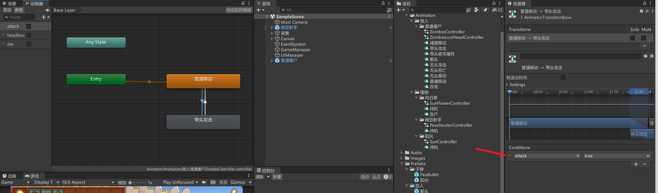Screen dimensions: 658x193
Task: Click the Hierarchy create plus button
Action: 258,10
